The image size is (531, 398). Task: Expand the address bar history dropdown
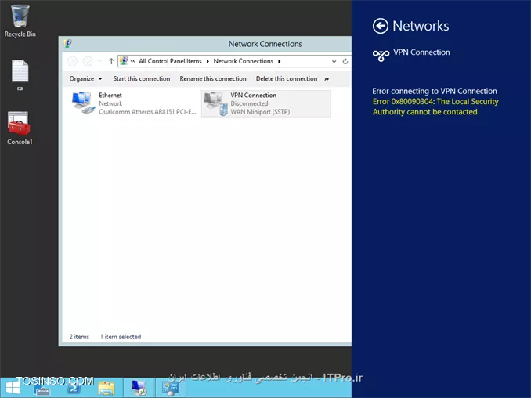tap(334, 61)
